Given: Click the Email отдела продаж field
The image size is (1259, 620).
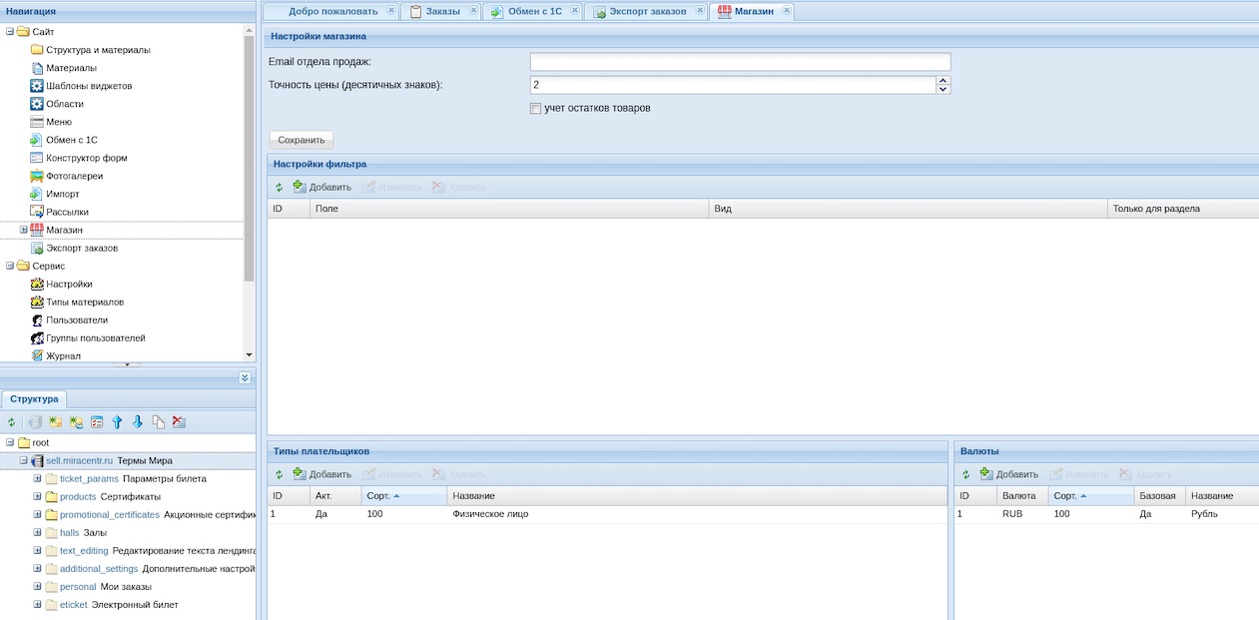Looking at the screenshot, I should 740,62.
